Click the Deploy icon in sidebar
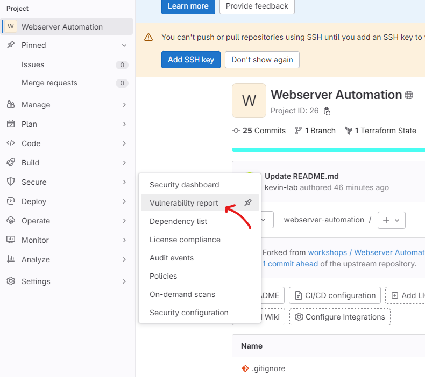The width and height of the screenshot is (425, 377). (11, 201)
